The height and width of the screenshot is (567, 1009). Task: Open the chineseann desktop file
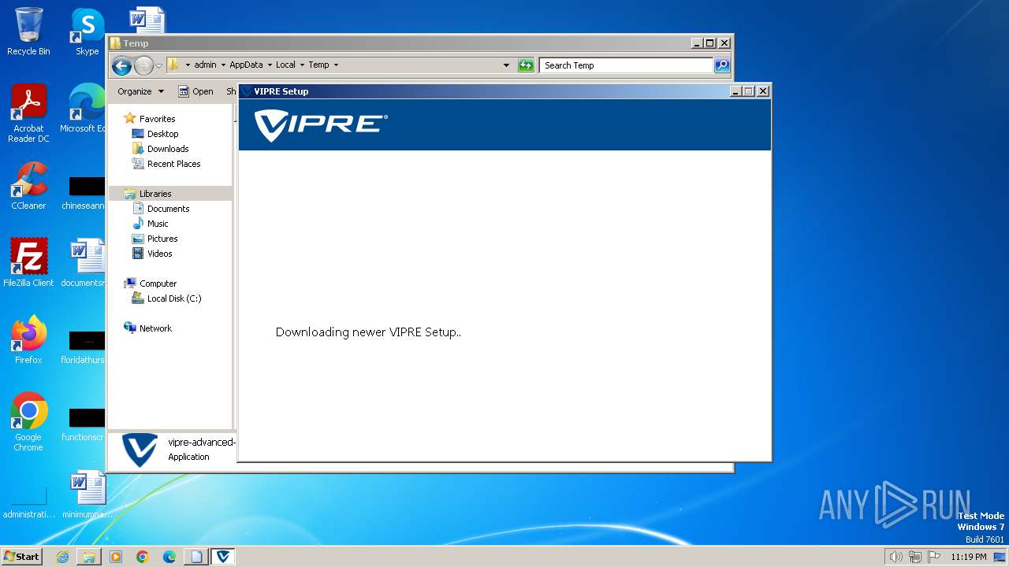[x=84, y=192]
